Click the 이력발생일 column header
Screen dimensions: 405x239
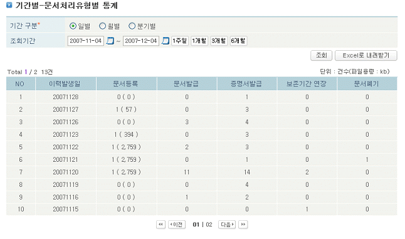coord(65,84)
